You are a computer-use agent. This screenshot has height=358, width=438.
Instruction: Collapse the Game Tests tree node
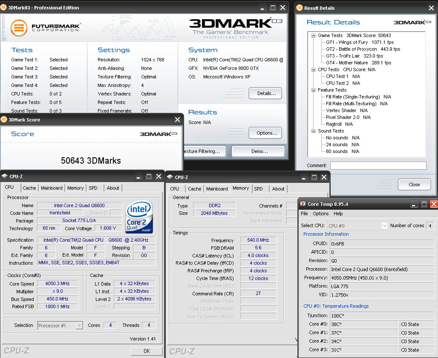(314, 35)
